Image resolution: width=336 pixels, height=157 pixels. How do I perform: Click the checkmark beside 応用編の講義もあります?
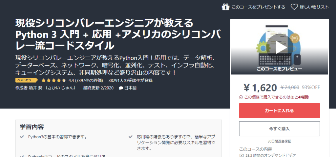tap(130, 137)
